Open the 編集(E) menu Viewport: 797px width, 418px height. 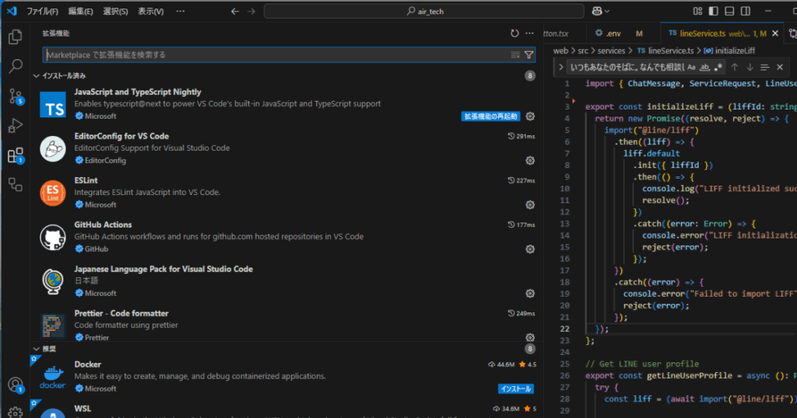(80, 11)
